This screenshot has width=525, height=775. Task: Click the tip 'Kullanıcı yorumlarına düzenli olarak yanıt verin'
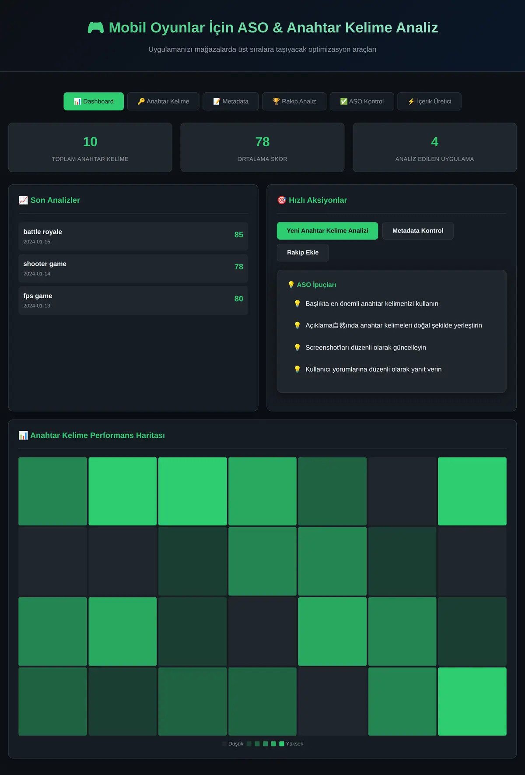pyautogui.click(x=374, y=369)
